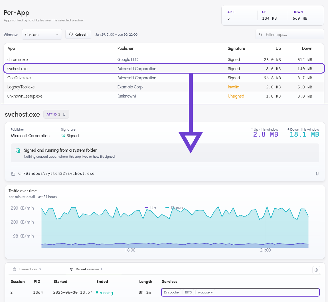Select the OneDrive.exe row
The image size is (328, 302).
click(x=164, y=78)
